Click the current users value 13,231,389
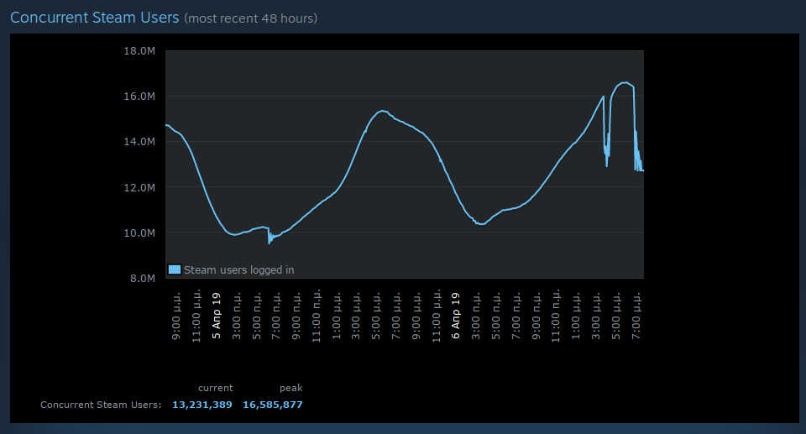This screenshot has height=434, width=806. [202, 405]
